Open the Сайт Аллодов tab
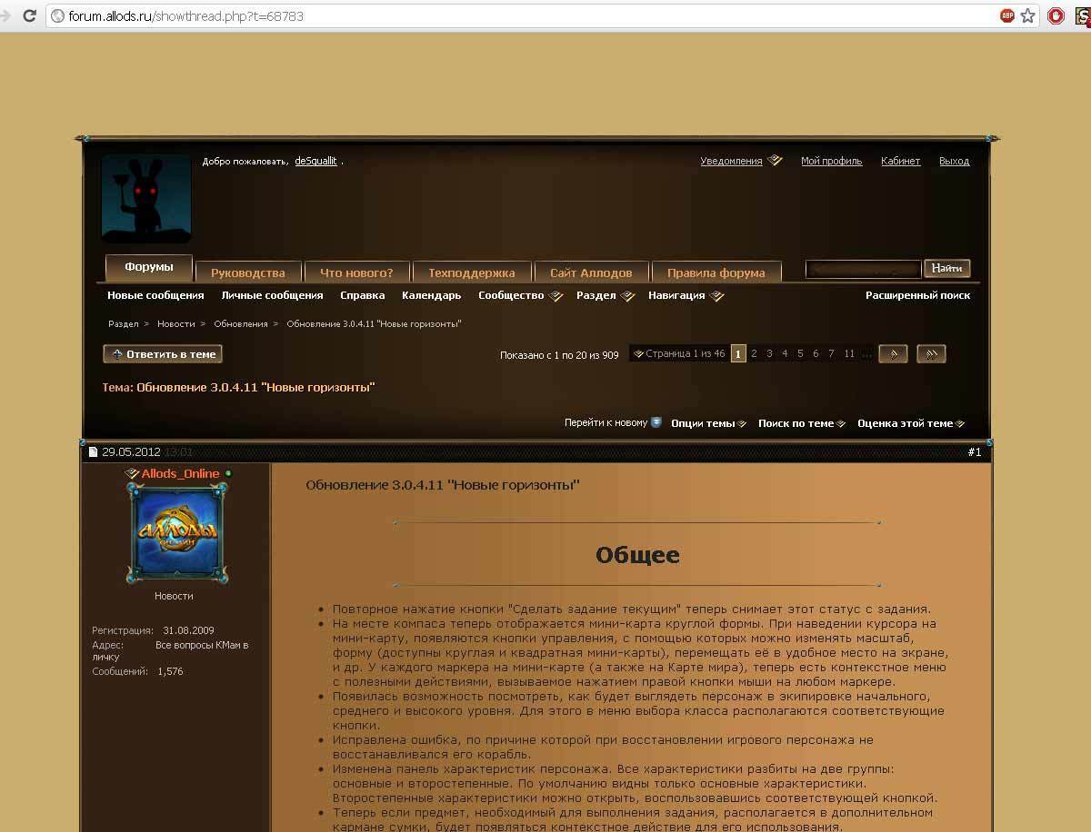 pos(591,272)
